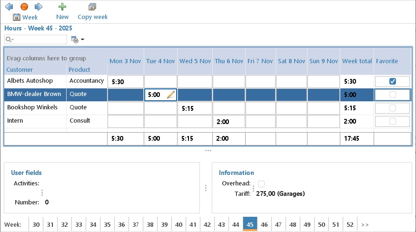Click the Week calendar icon
Viewport: 416px width, 232px height.
pos(17,17)
